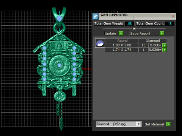Open the Diamond (3.52 spg) material dropdown
Image resolution: width=182 pixels, height=136 pixels.
coord(139,124)
